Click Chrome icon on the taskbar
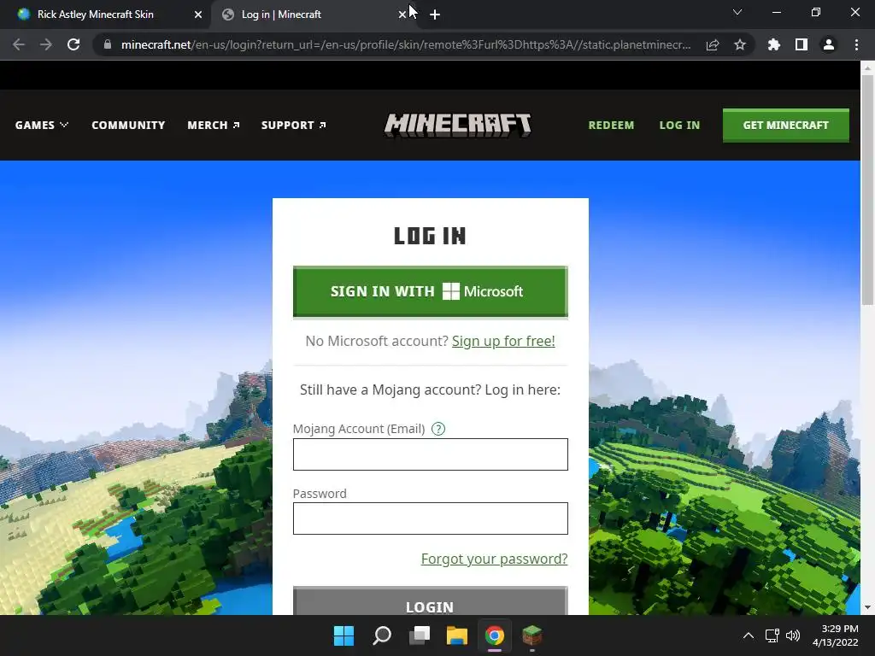The image size is (875, 656). [495, 635]
